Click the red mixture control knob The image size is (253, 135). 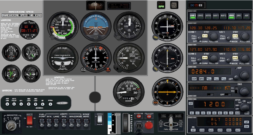[x=149, y=126]
